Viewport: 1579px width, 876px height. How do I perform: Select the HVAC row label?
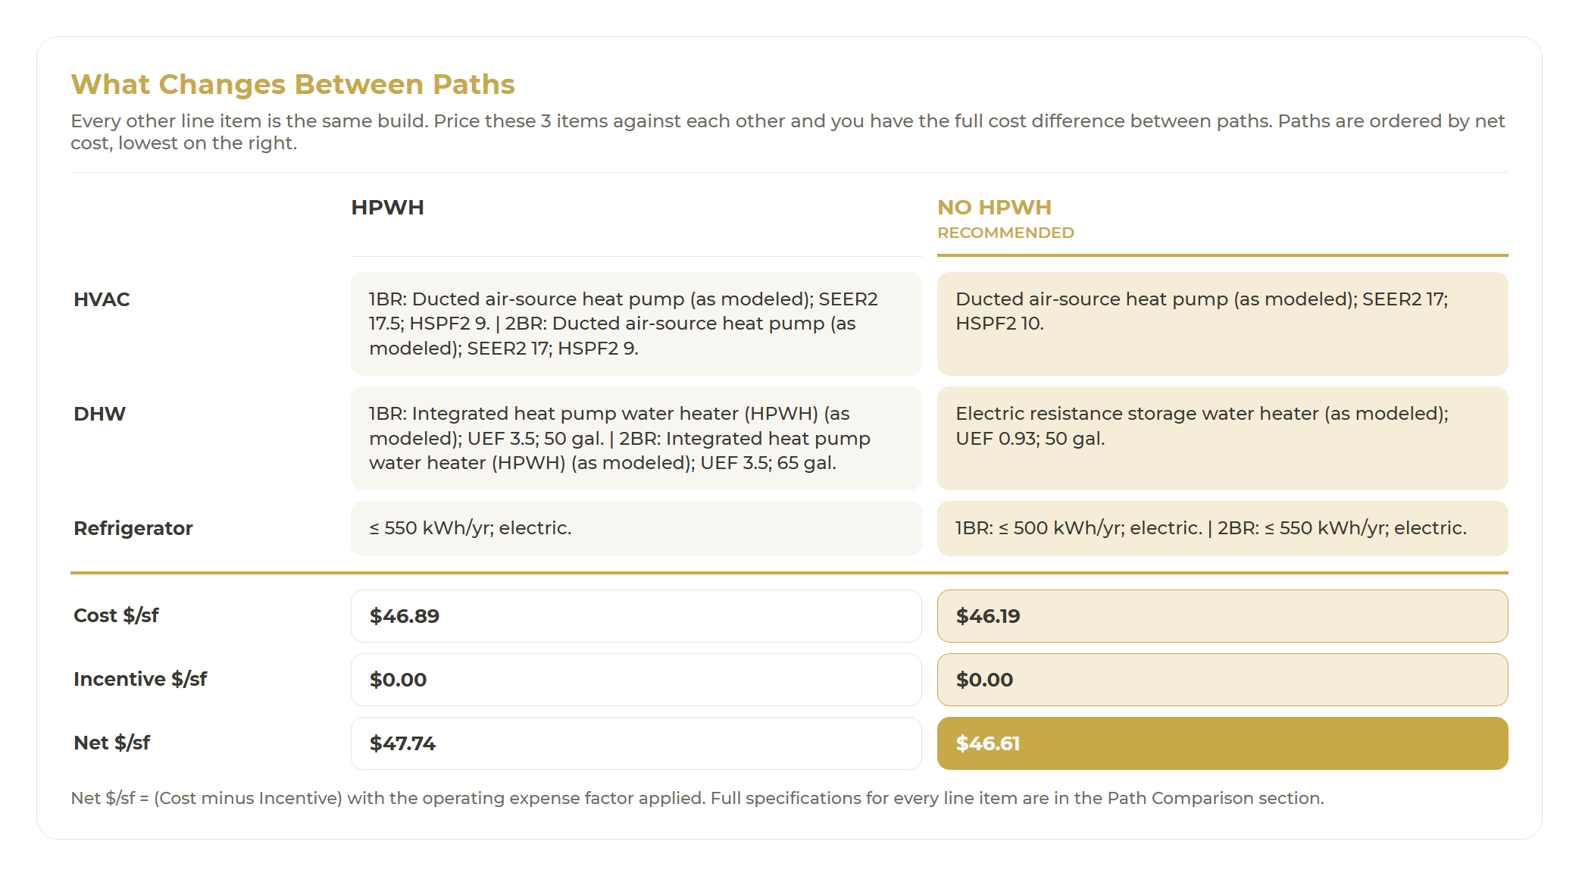[102, 299]
